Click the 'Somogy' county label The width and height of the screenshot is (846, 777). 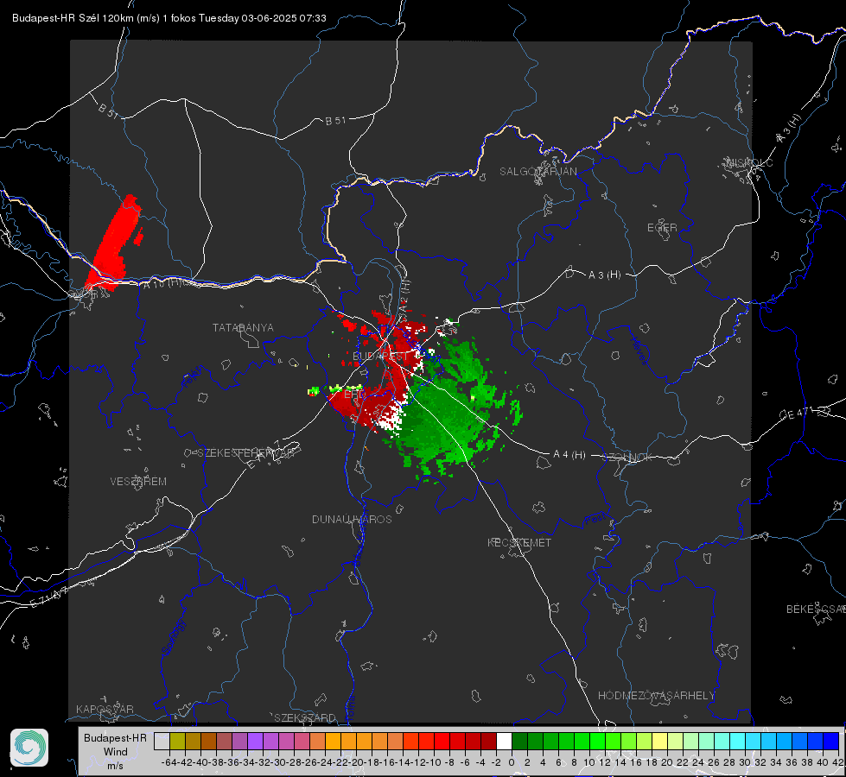173,637
